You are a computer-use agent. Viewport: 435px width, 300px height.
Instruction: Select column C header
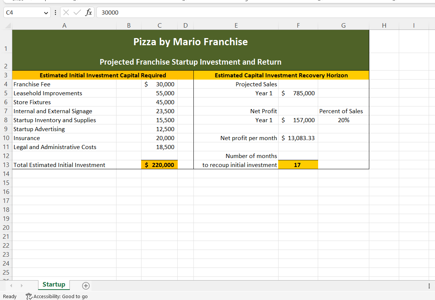[159, 26]
